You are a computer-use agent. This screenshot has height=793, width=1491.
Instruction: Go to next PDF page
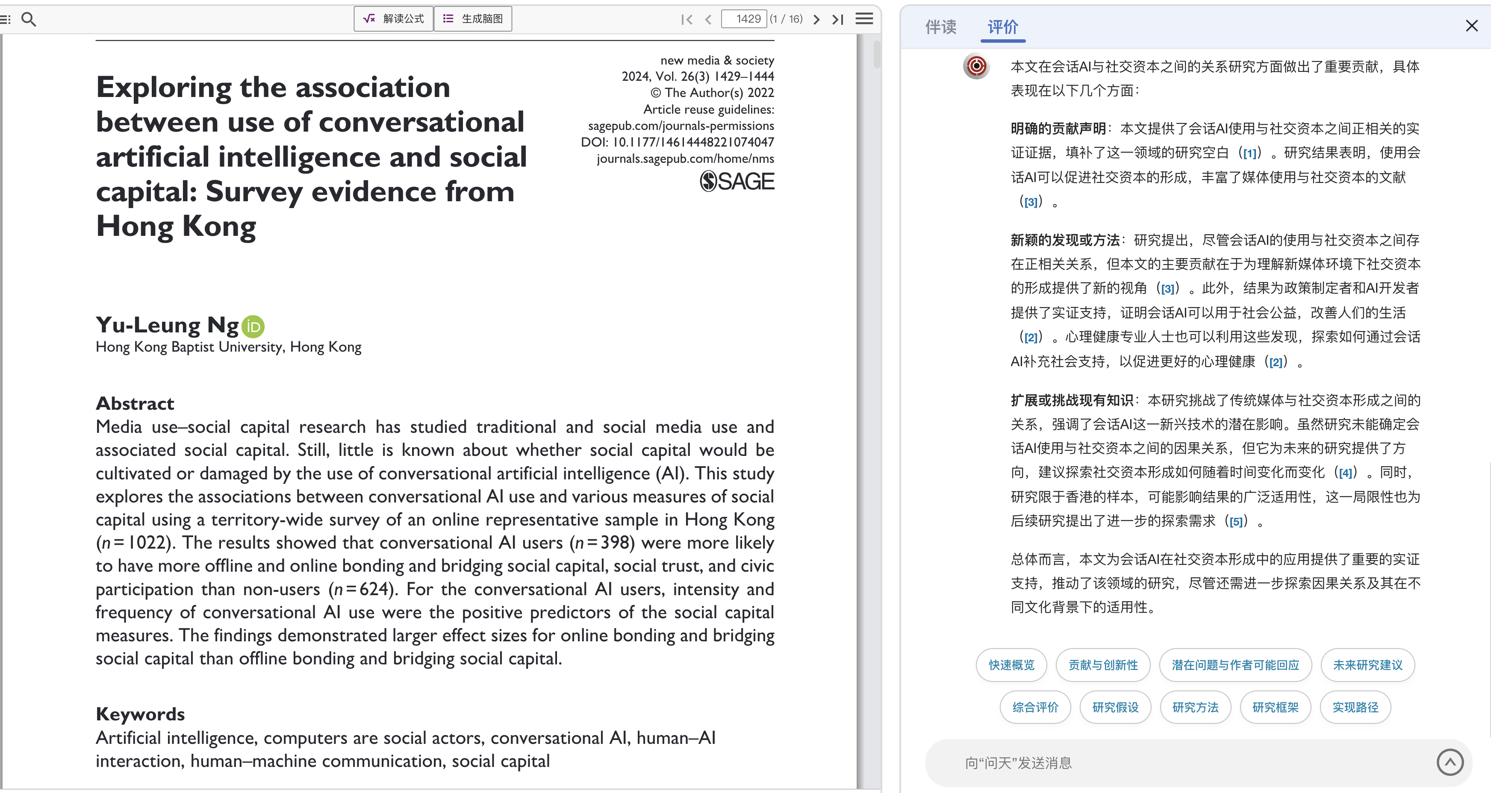(x=816, y=19)
